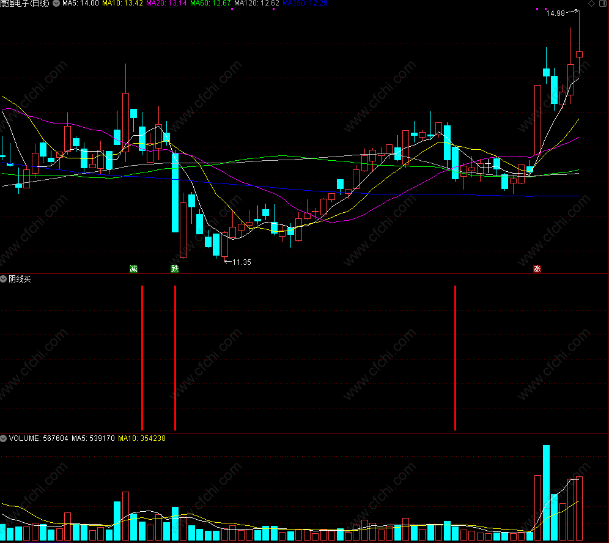609x543 pixels.
Task: Select the blue MA250: 12.29 label
Action: pyautogui.click(x=305, y=3)
